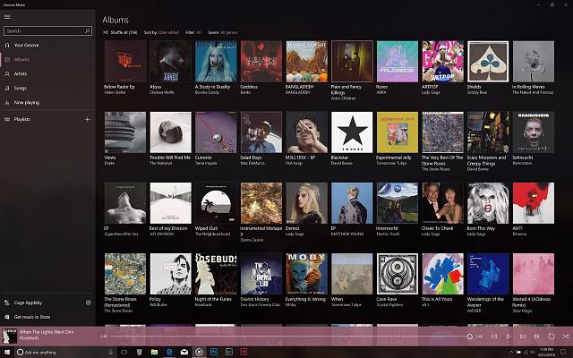This screenshot has width=573, height=358.
Task: Open the Roses album by ABRA
Action: click(x=398, y=62)
